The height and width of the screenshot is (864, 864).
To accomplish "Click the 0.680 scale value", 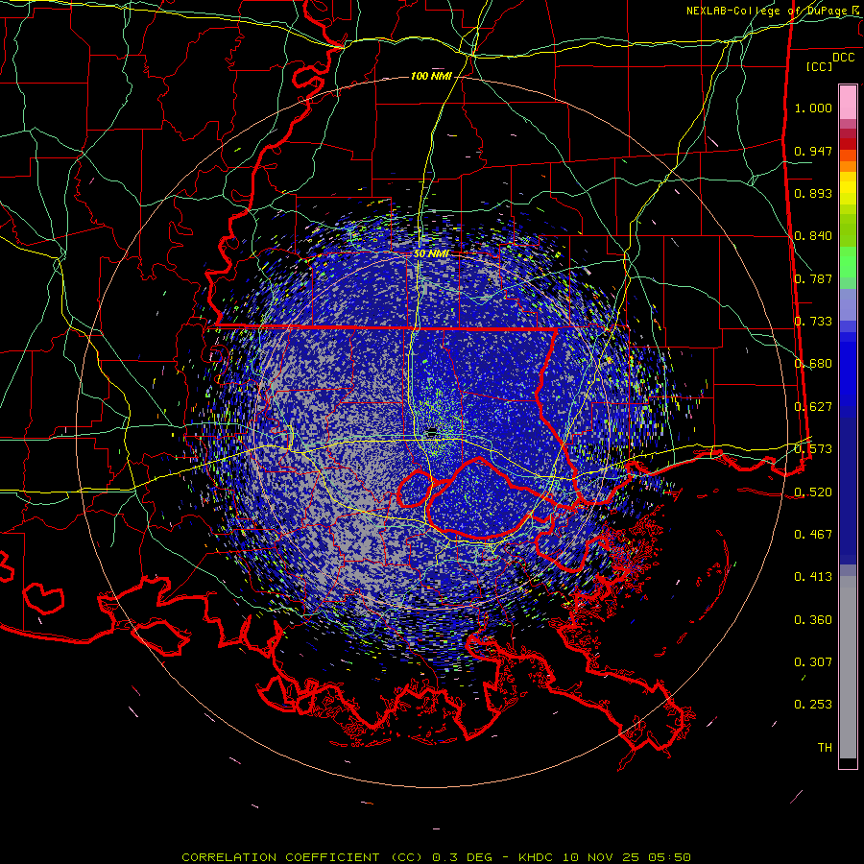I will (x=813, y=364).
